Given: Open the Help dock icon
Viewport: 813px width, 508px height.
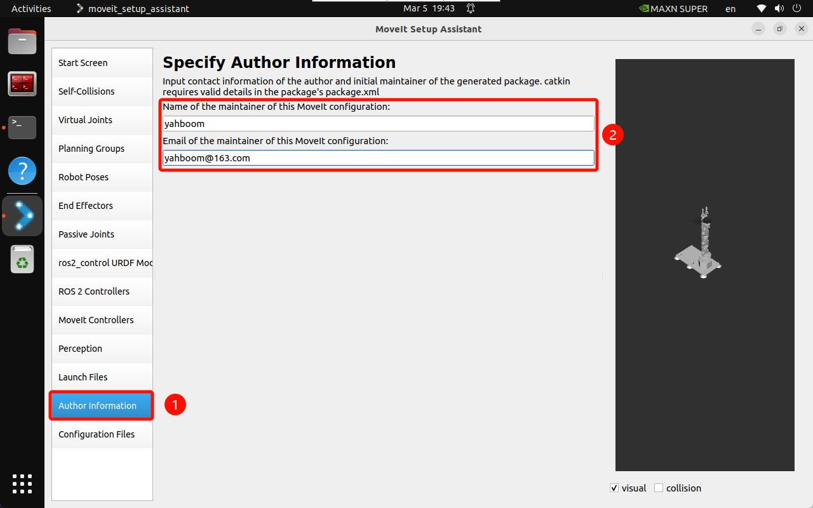Looking at the screenshot, I should [x=22, y=170].
